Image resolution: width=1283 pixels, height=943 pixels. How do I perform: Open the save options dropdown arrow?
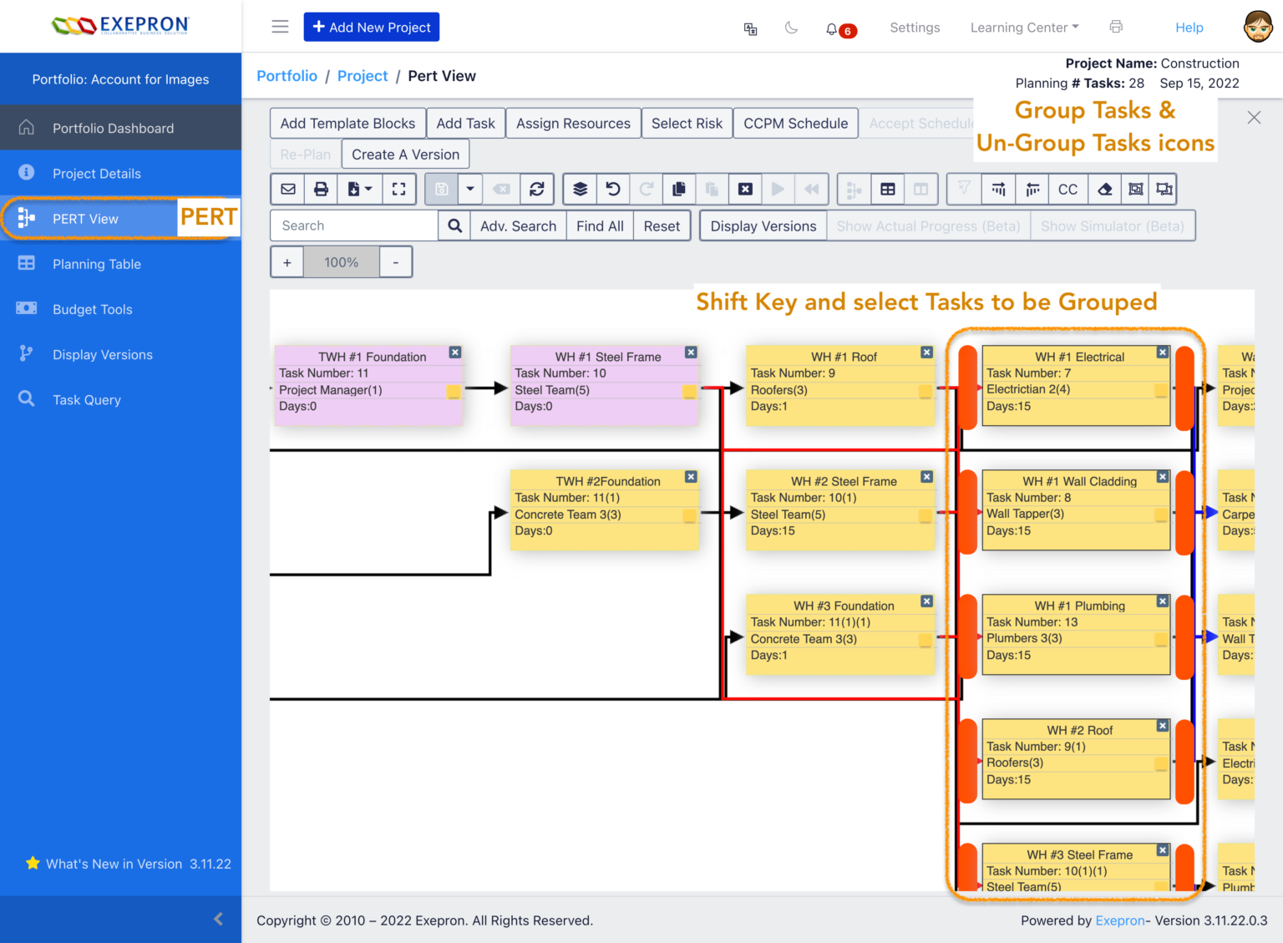470,190
